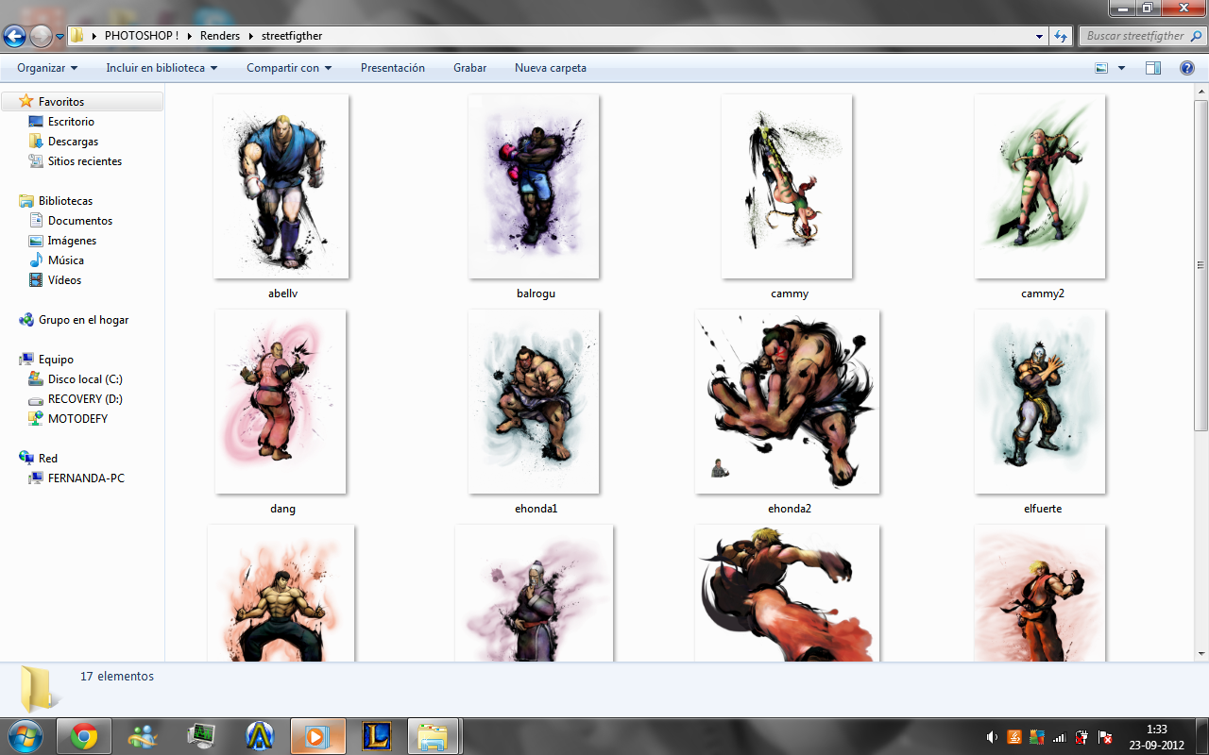This screenshot has height=755, width=1209.
Task: Click the Buscar streetfigther search field
Action: 1134,36
